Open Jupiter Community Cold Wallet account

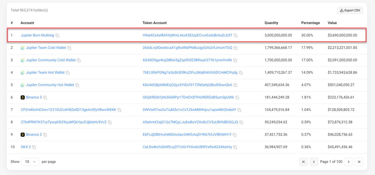click(51, 60)
